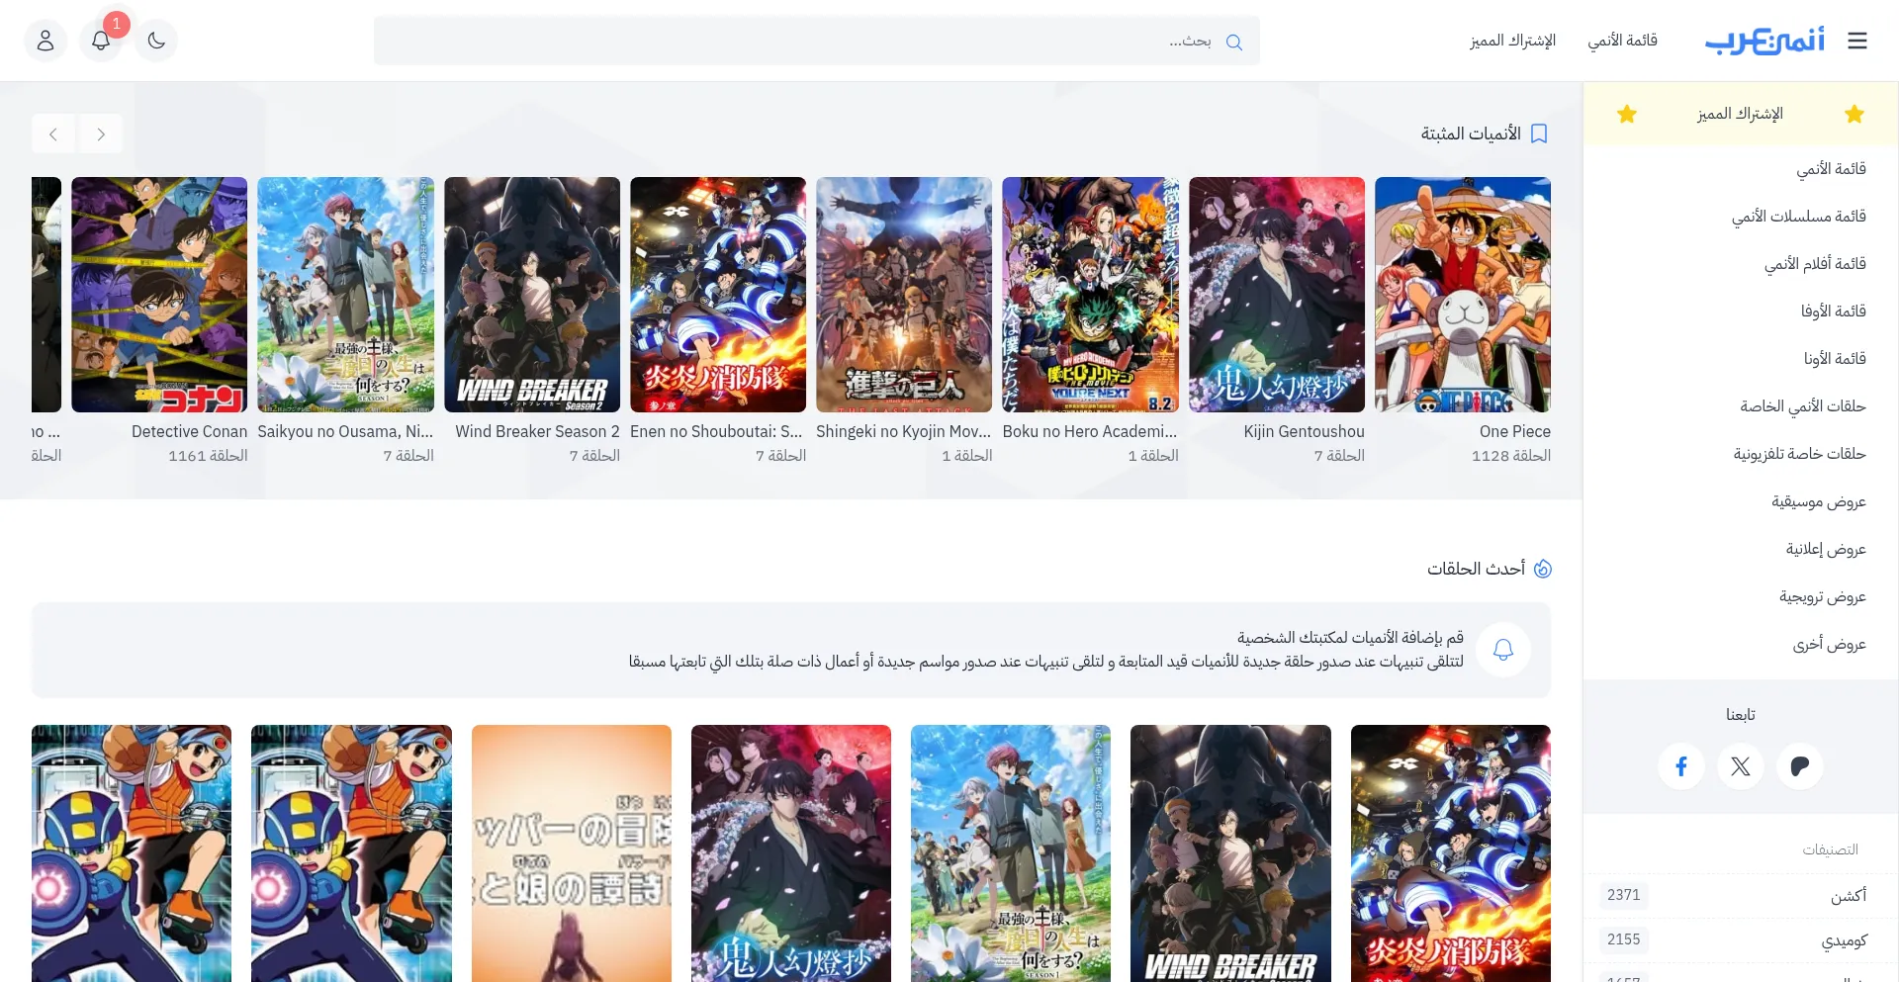Click the search magnifier icon
This screenshot has height=982, width=1899.
(1233, 42)
